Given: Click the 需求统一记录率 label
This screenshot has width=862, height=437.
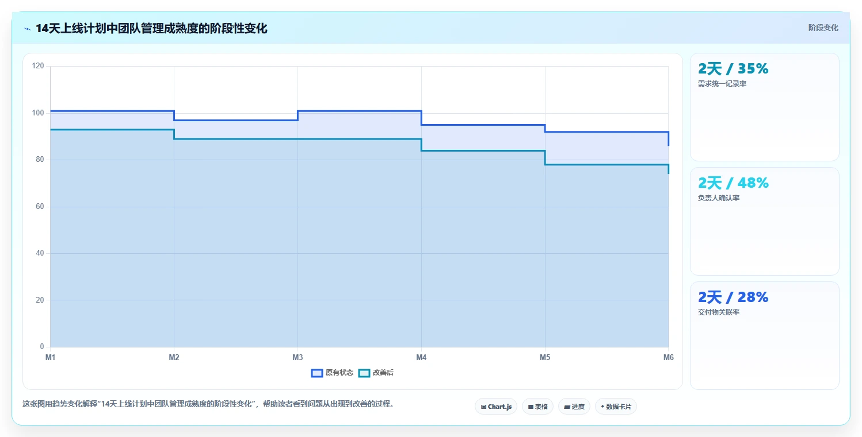Looking at the screenshot, I should coord(722,84).
